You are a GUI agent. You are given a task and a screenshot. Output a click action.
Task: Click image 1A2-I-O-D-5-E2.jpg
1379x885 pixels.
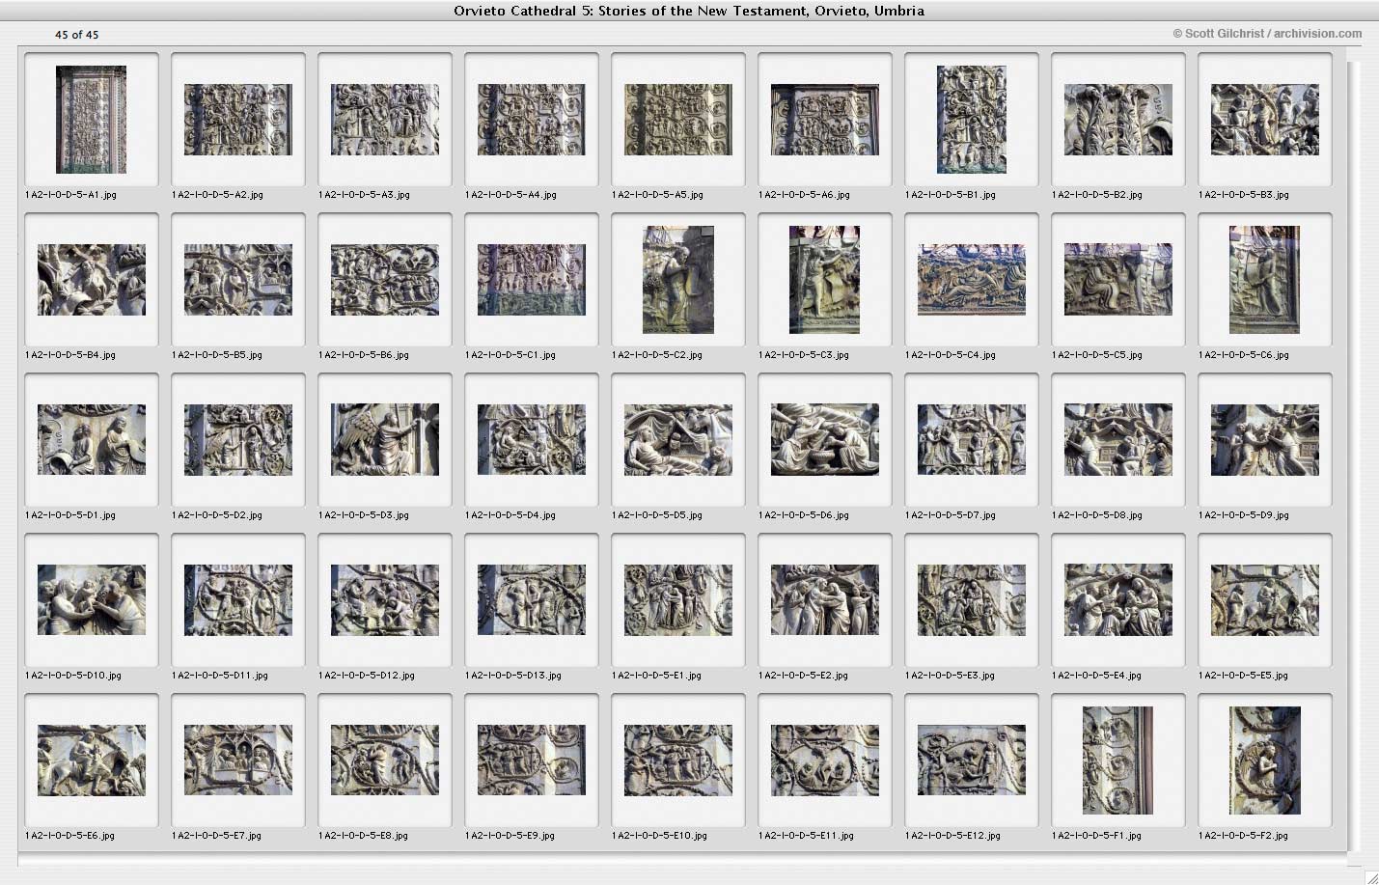pos(825,600)
